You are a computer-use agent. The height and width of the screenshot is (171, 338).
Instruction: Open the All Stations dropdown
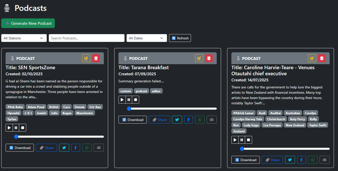24,38
